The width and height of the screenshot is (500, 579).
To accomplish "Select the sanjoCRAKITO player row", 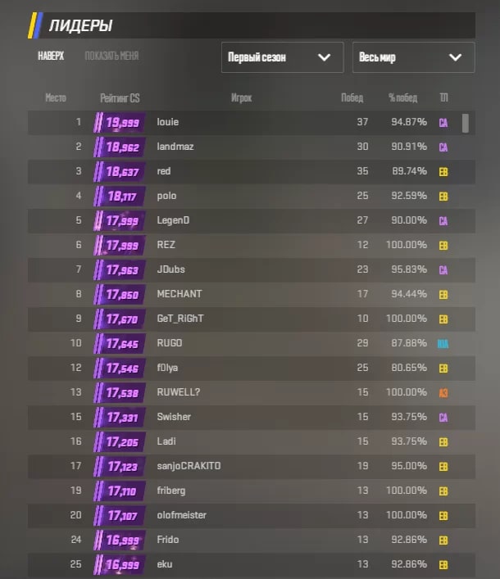I will pos(246,466).
